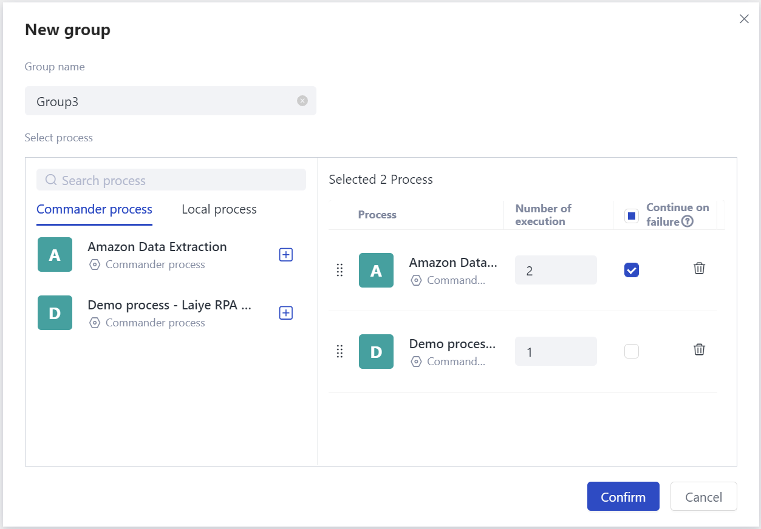Click drag handle of Amazon Data row
The height and width of the screenshot is (529, 761).
click(340, 270)
